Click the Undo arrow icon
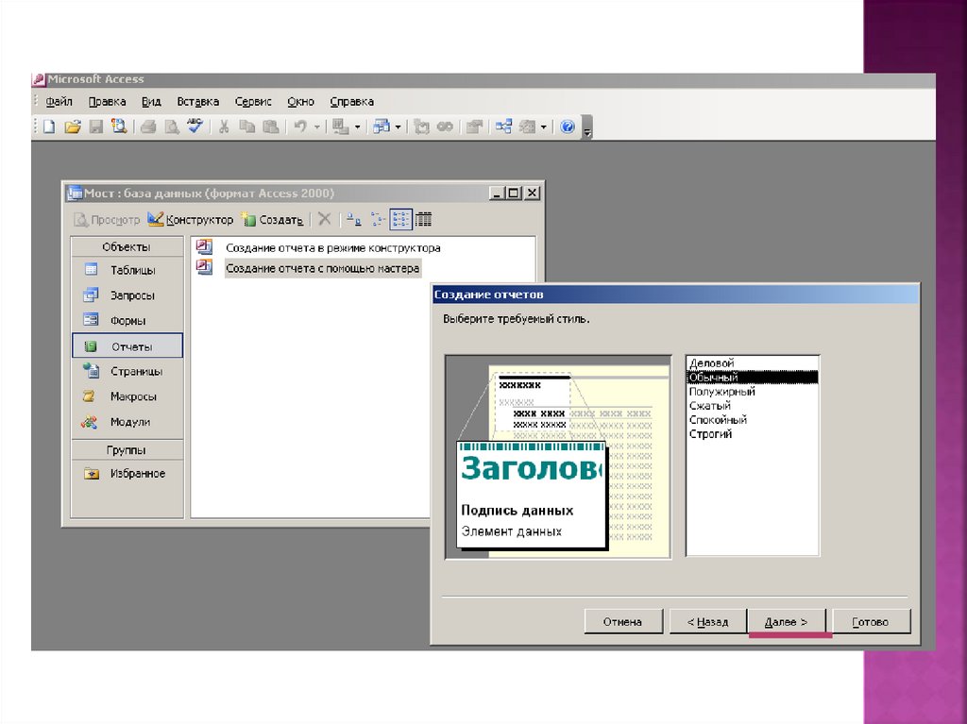Viewport: 967px width, 724px height. coord(300,127)
